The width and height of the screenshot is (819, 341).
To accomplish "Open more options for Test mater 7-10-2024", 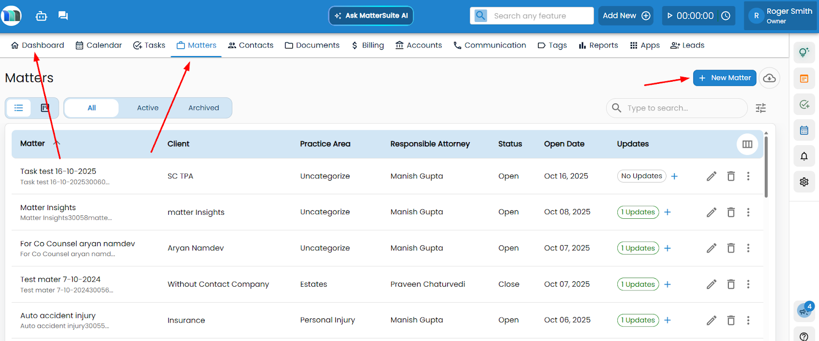I will pos(748,284).
